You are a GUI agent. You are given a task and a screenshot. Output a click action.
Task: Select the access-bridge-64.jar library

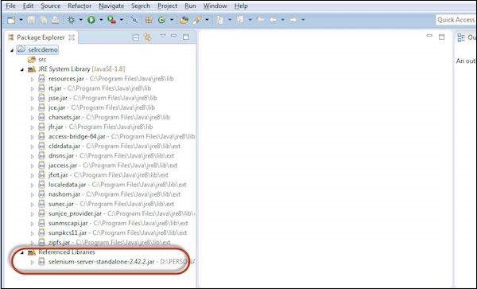[77, 136]
